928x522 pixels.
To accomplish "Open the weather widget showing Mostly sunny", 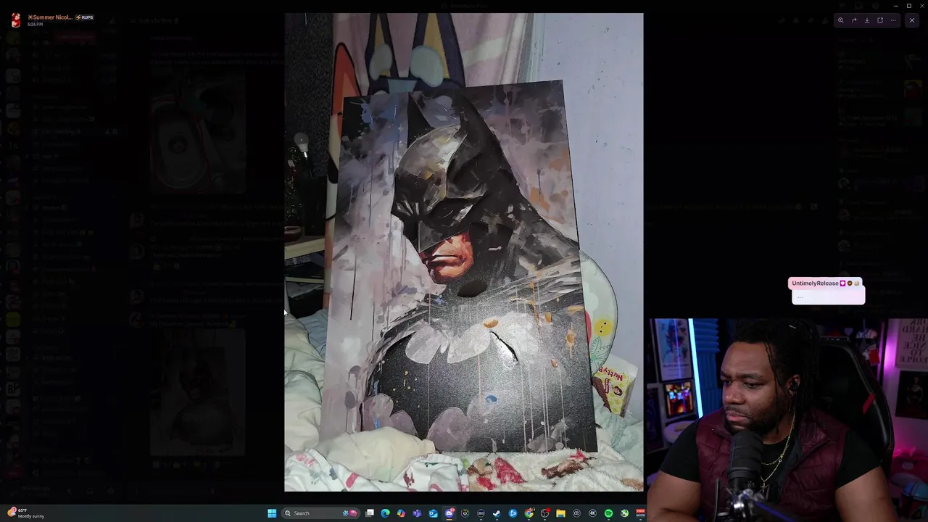I will click(26, 513).
